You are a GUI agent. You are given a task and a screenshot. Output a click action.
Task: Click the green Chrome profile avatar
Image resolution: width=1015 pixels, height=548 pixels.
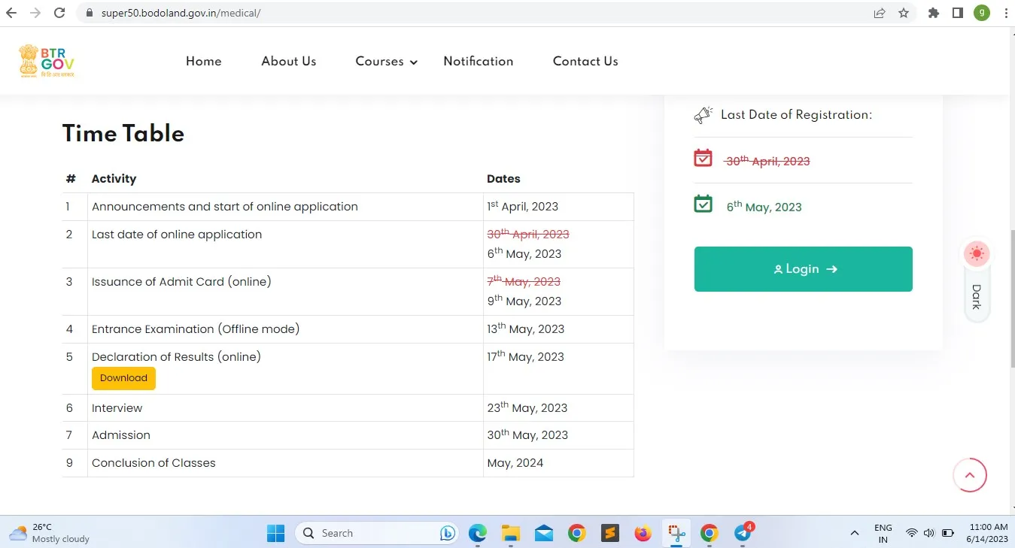(x=982, y=13)
